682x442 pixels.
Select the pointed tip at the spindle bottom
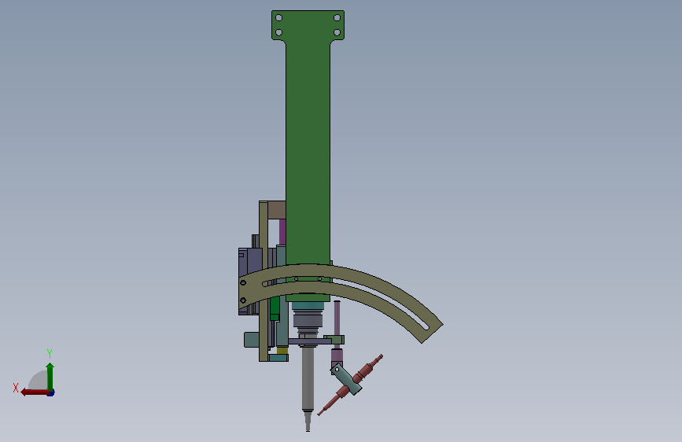pos(308,421)
